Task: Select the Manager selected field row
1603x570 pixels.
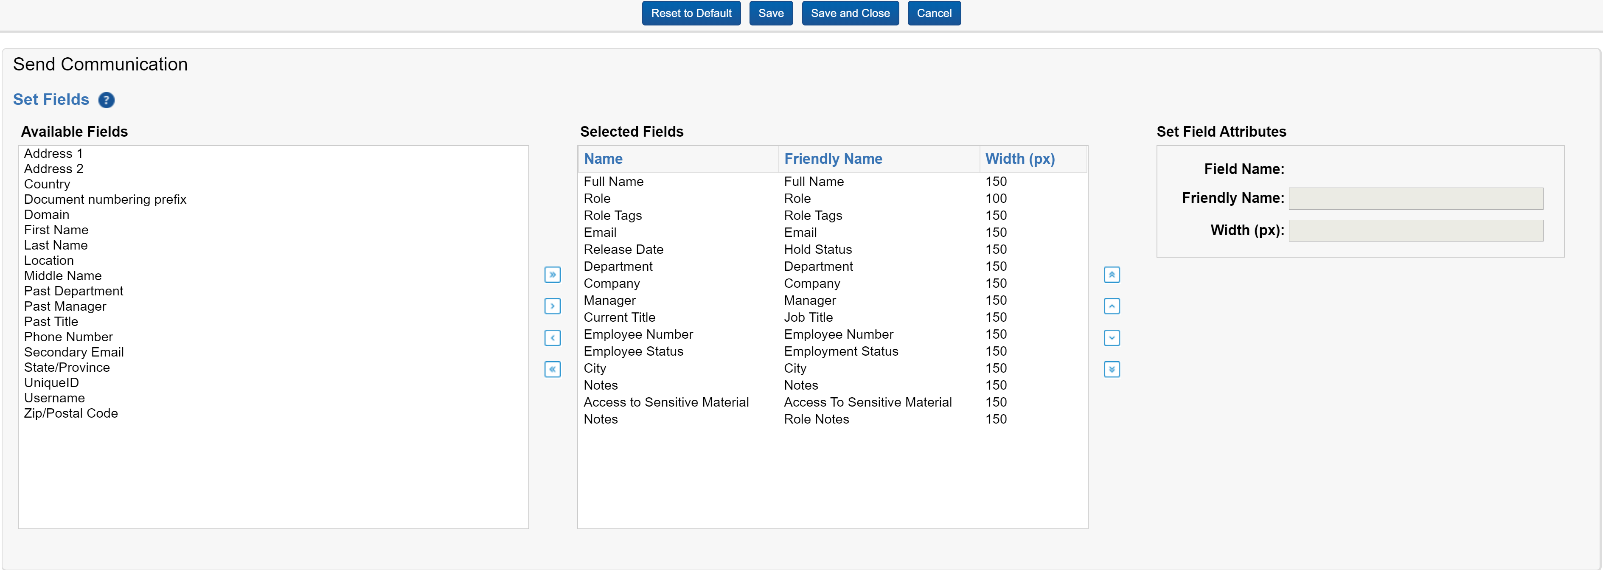Action: [x=833, y=300]
